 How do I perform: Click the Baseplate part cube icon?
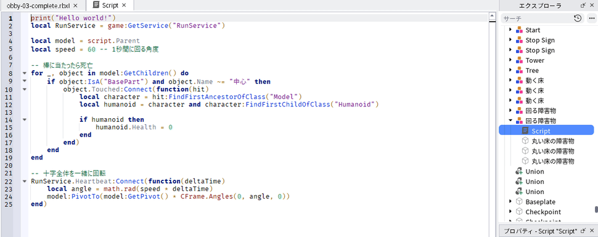click(518, 201)
